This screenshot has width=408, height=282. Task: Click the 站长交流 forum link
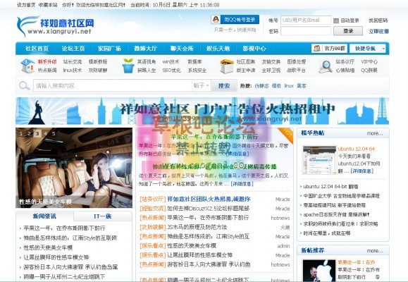(73, 62)
